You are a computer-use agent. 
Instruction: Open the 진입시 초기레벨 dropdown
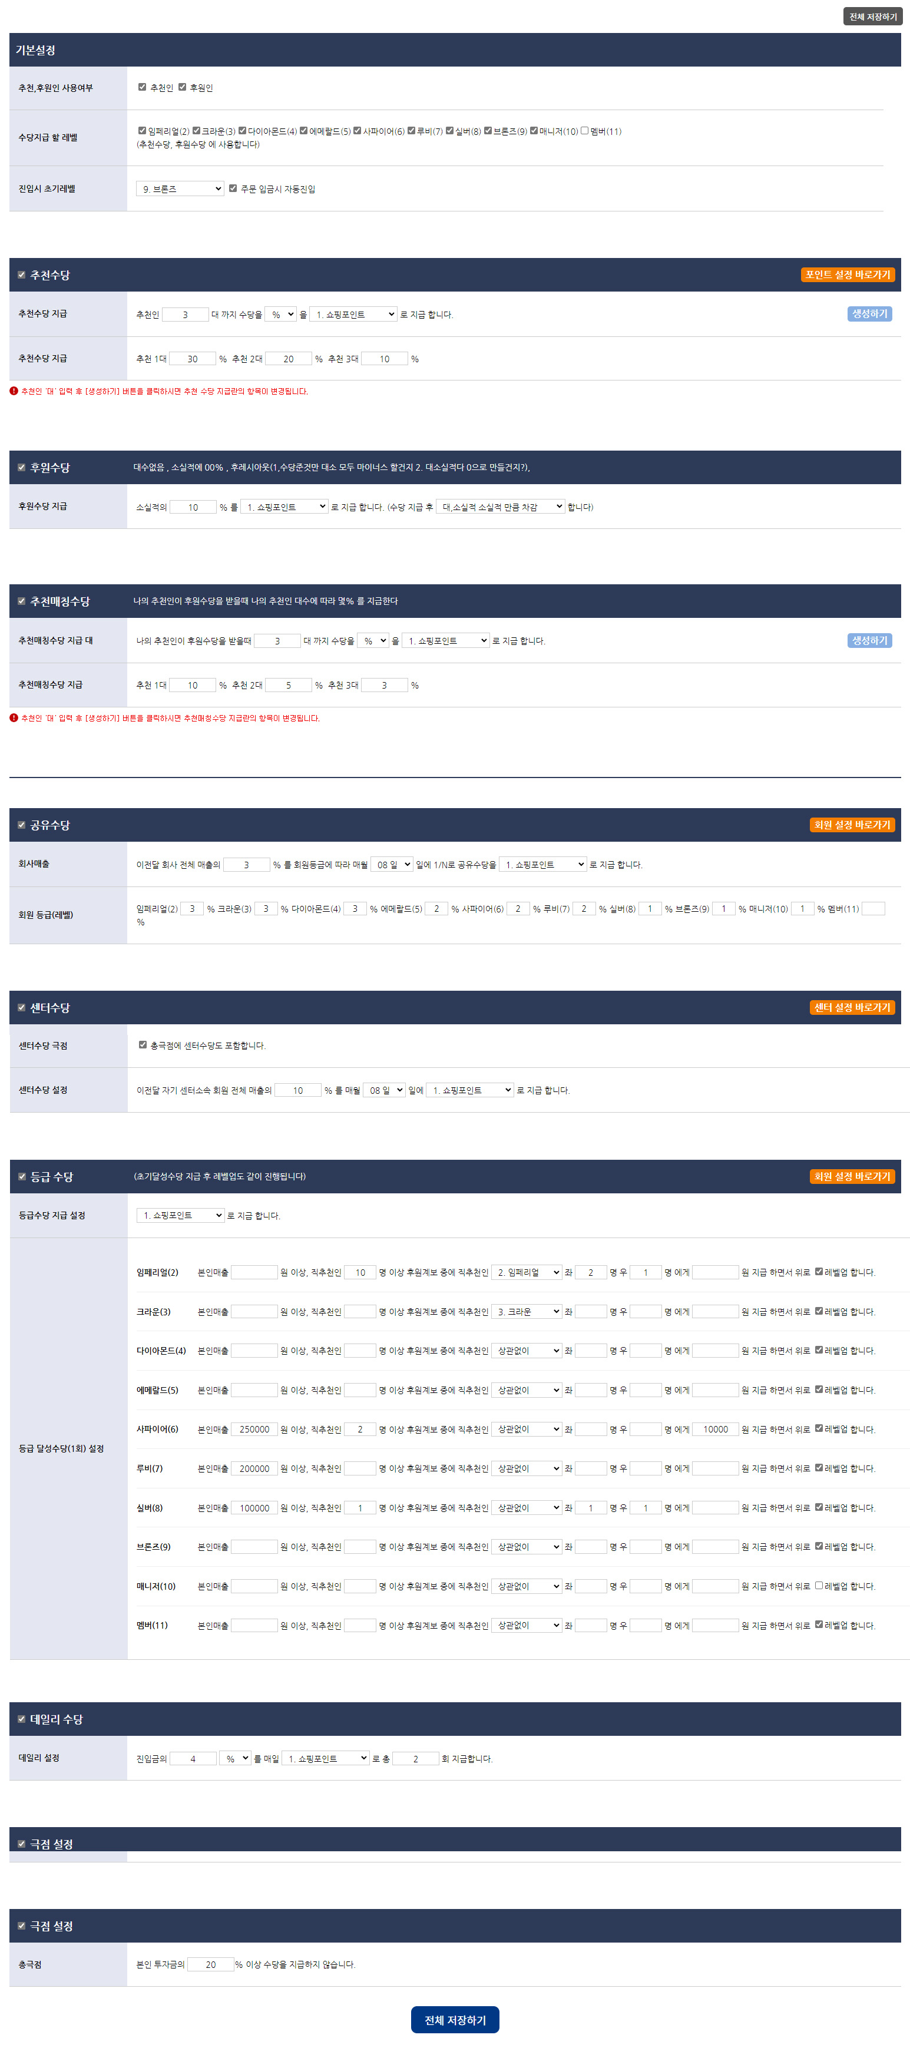[180, 188]
